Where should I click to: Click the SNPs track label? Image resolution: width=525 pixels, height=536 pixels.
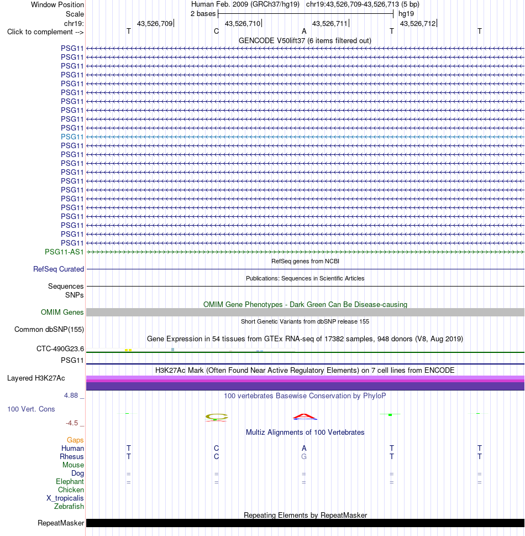pos(75,295)
